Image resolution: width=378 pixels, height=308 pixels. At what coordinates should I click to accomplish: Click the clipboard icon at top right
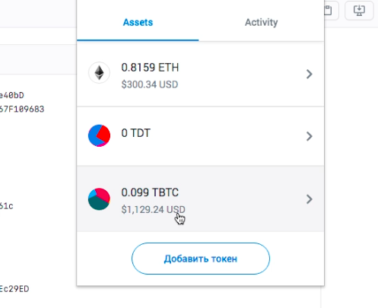point(329,11)
